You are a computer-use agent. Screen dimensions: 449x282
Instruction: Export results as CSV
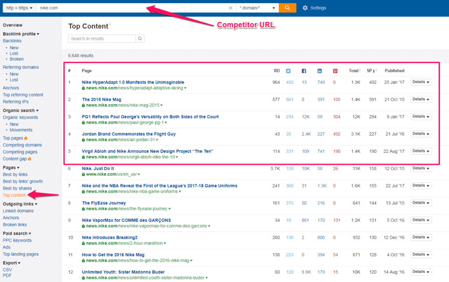click(7, 270)
